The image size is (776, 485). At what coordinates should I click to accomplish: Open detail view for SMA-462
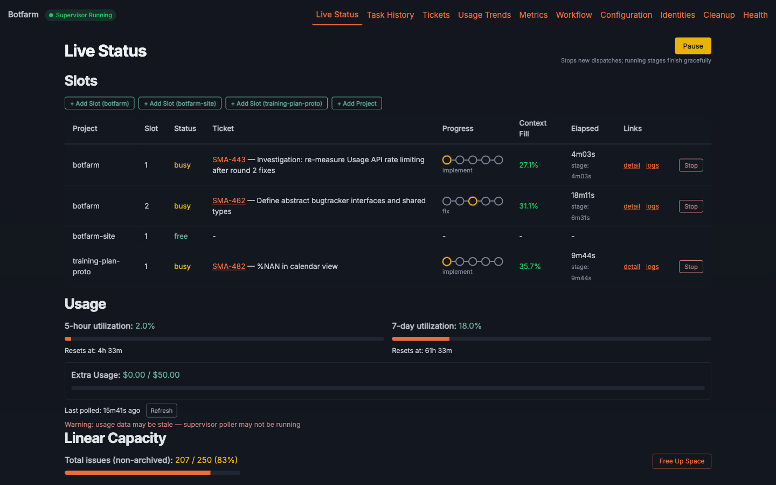[x=632, y=206]
